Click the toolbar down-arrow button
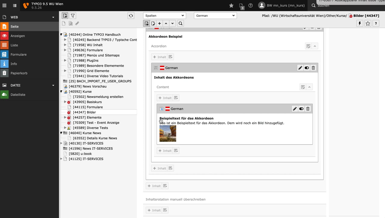The height and width of the screenshot is (218, 385). point(172,23)
